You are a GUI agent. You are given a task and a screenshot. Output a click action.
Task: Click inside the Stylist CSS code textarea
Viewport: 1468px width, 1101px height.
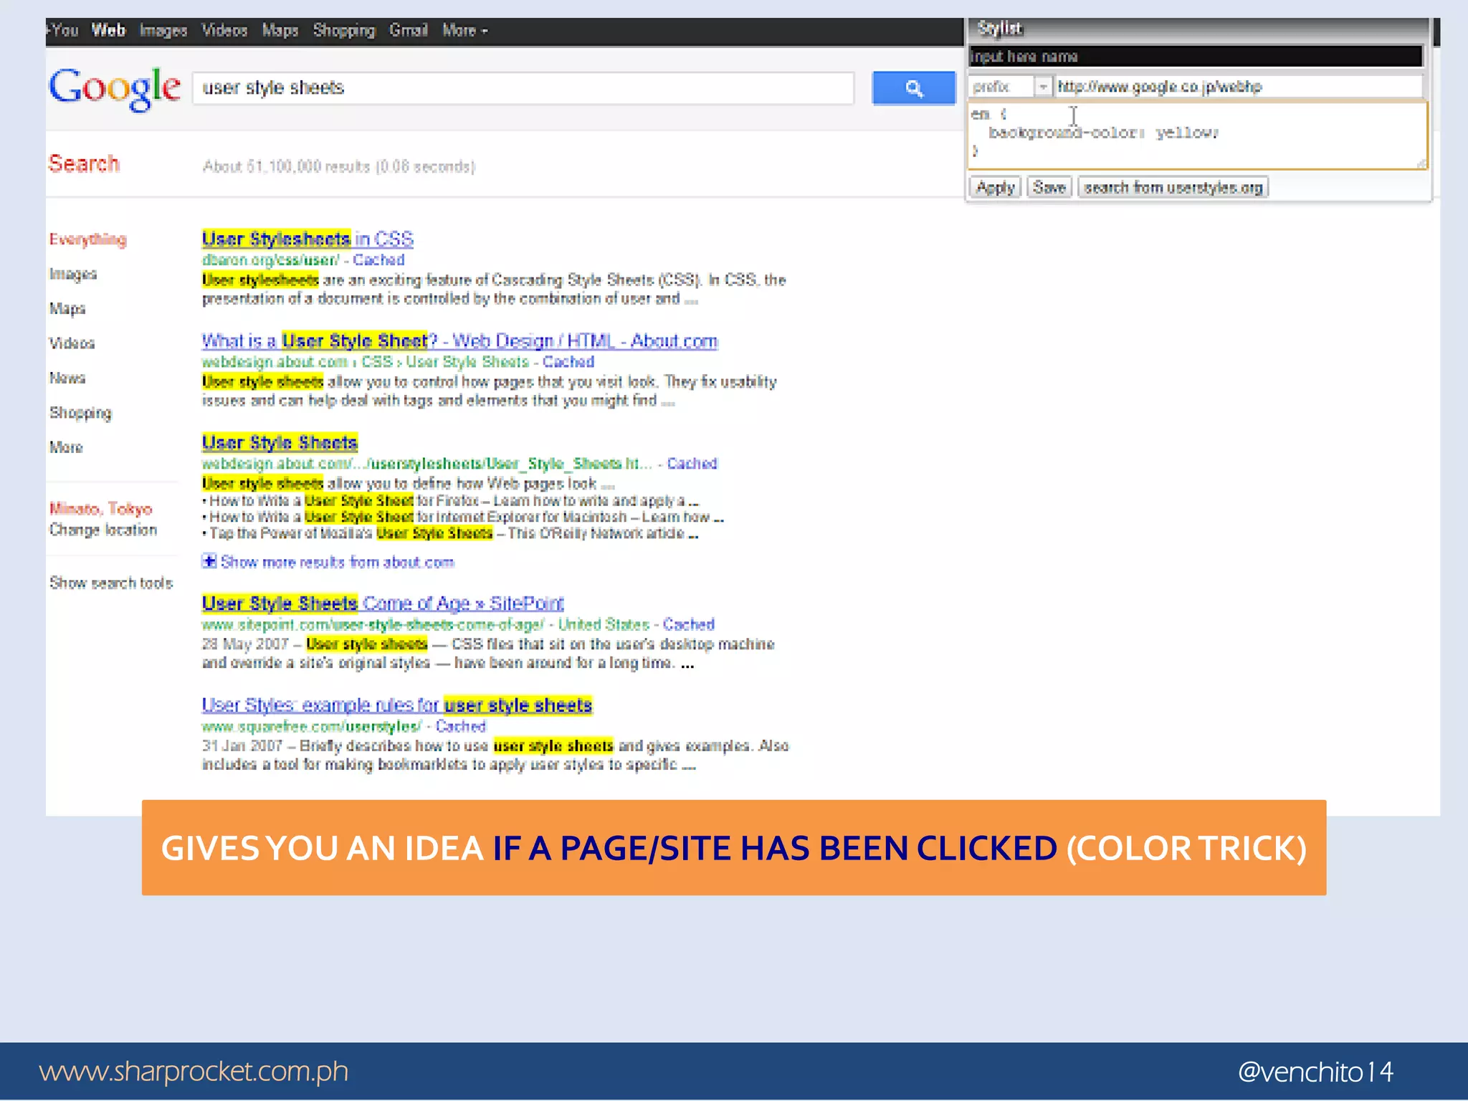point(1197,136)
